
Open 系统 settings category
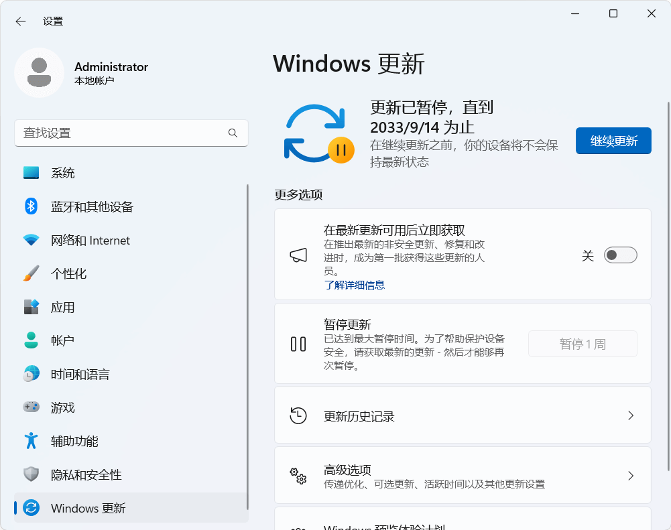pyautogui.click(x=131, y=173)
